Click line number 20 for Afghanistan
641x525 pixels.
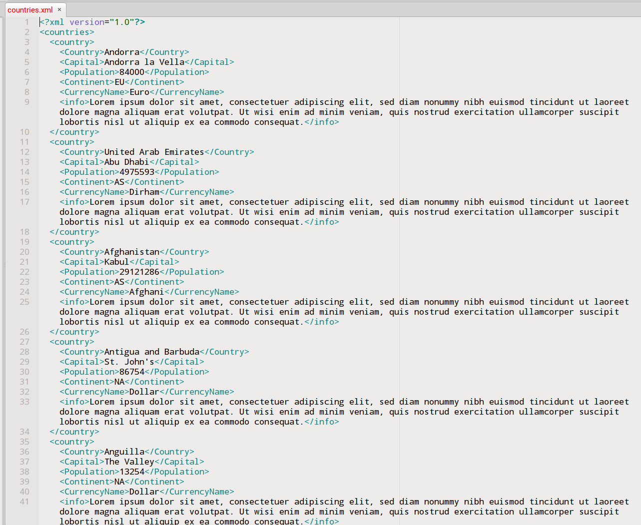pos(24,252)
